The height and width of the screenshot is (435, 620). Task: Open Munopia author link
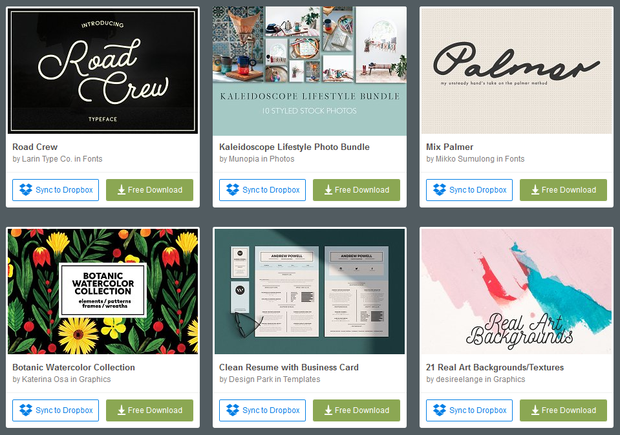(244, 159)
